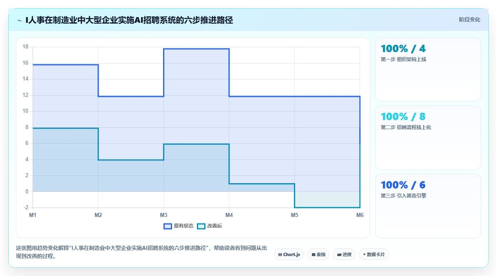497x276 pixels.
Task: Click the 第二步 招聘流程线上化 card caption
Action: [x=406, y=127]
